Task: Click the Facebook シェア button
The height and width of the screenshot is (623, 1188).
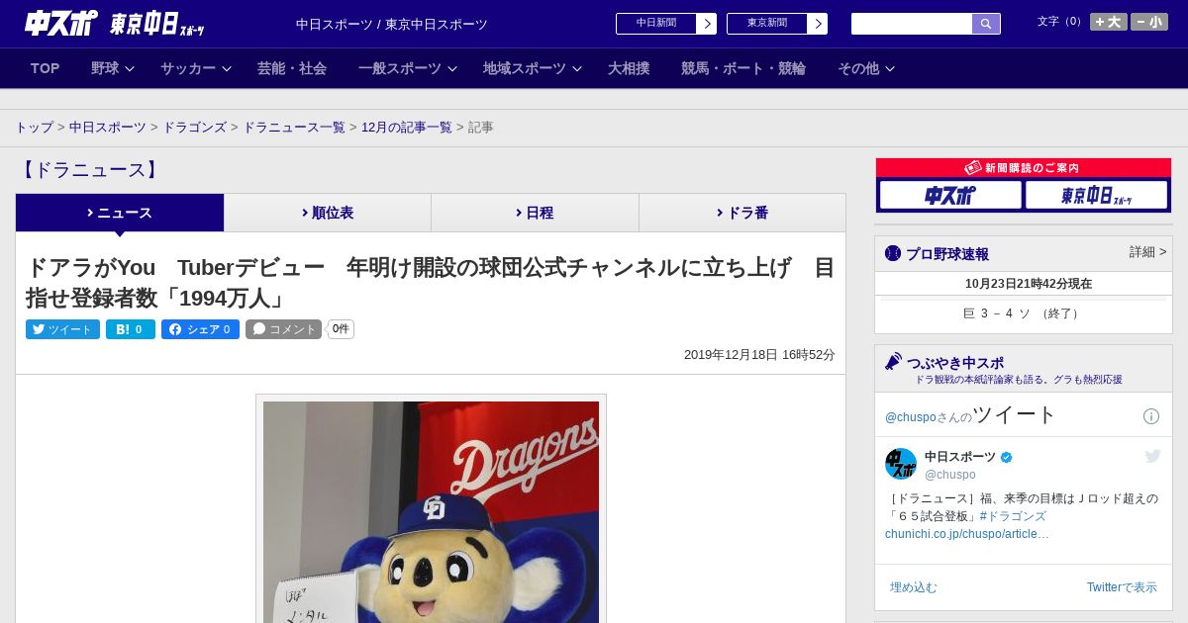Action: click(x=200, y=329)
